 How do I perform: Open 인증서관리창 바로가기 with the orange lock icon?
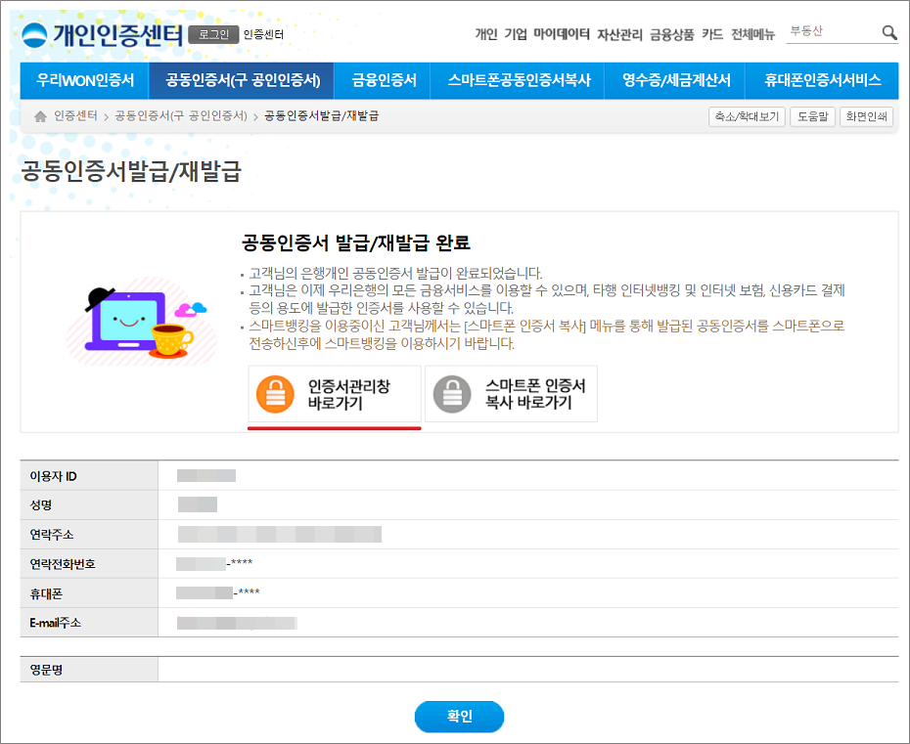[x=334, y=394]
